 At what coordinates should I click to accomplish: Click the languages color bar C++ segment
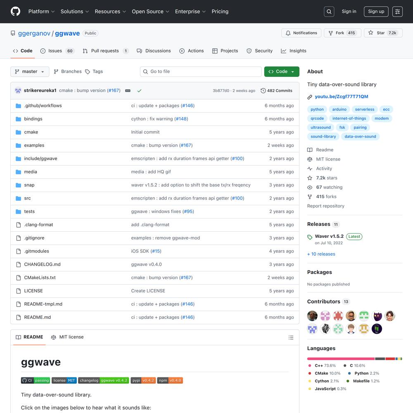pyautogui.click(x=341, y=358)
